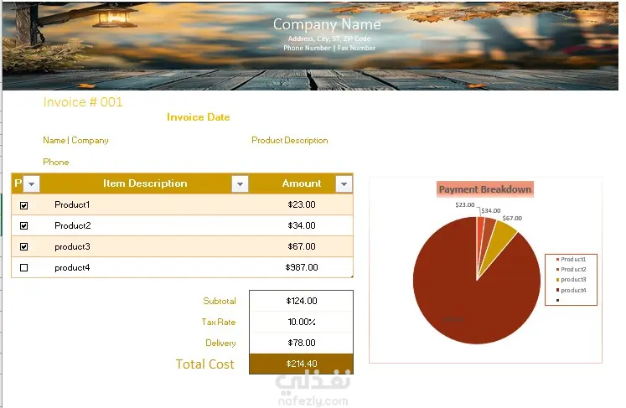This screenshot has width=626, height=408.
Task: Select the Invoice # 001 heading
Action: (83, 102)
